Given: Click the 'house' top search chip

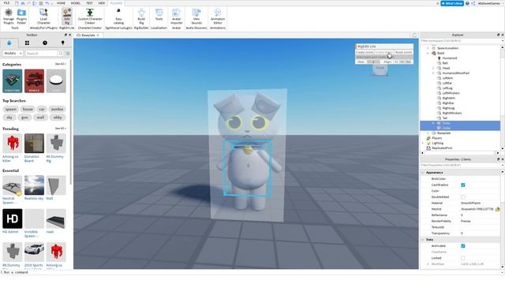Looking at the screenshot, I should [x=28, y=109].
